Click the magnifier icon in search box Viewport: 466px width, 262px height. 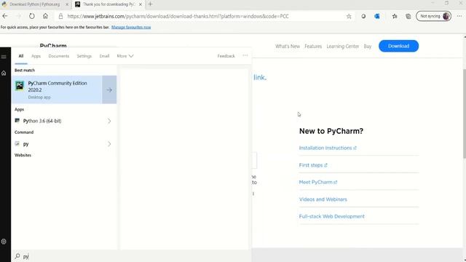17,256
